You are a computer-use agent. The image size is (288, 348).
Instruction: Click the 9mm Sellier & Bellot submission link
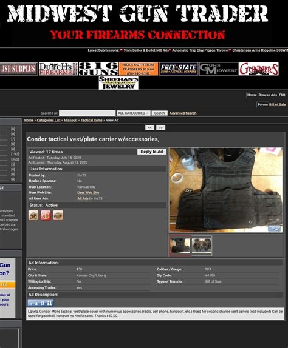(x=146, y=50)
